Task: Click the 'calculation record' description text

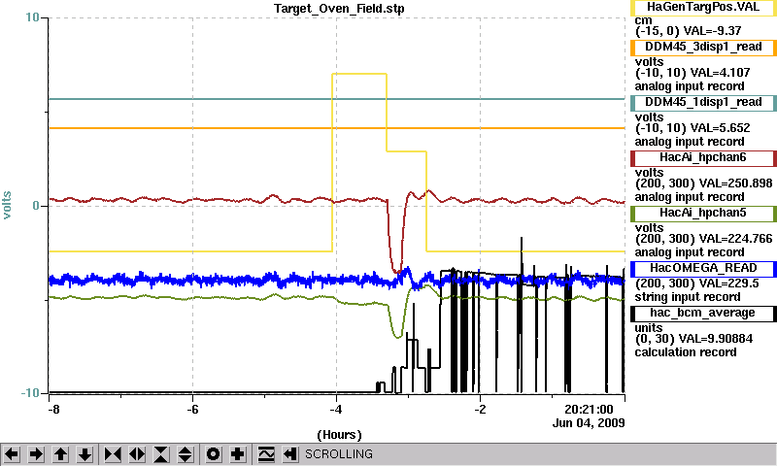Action: [x=686, y=352]
